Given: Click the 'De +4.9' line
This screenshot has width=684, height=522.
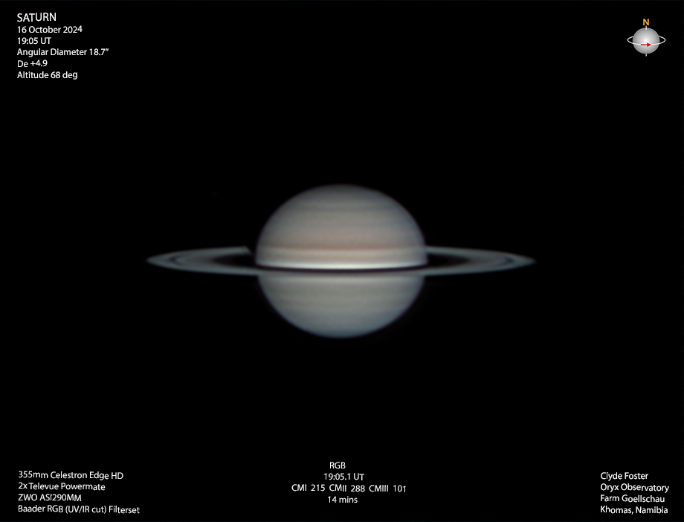Looking at the screenshot, I should [x=32, y=64].
